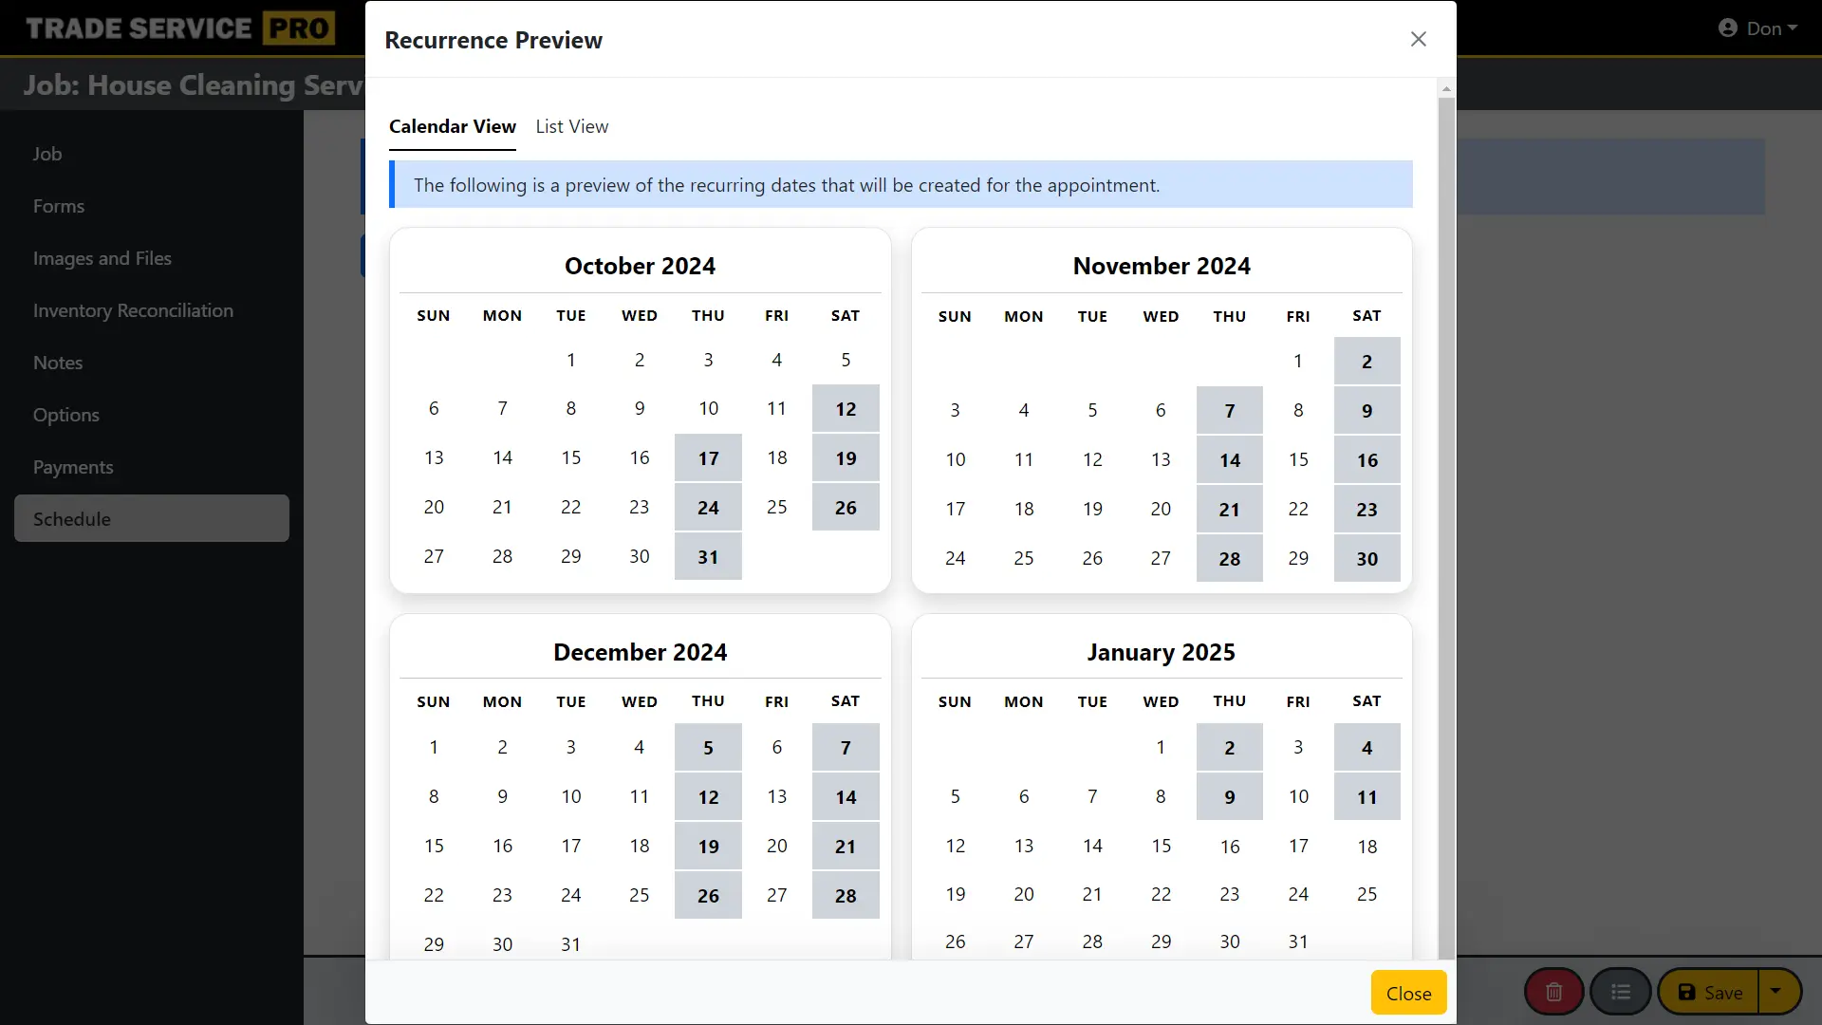Select the Calendar View tab
This screenshot has width=1822, height=1025.
click(x=452, y=126)
